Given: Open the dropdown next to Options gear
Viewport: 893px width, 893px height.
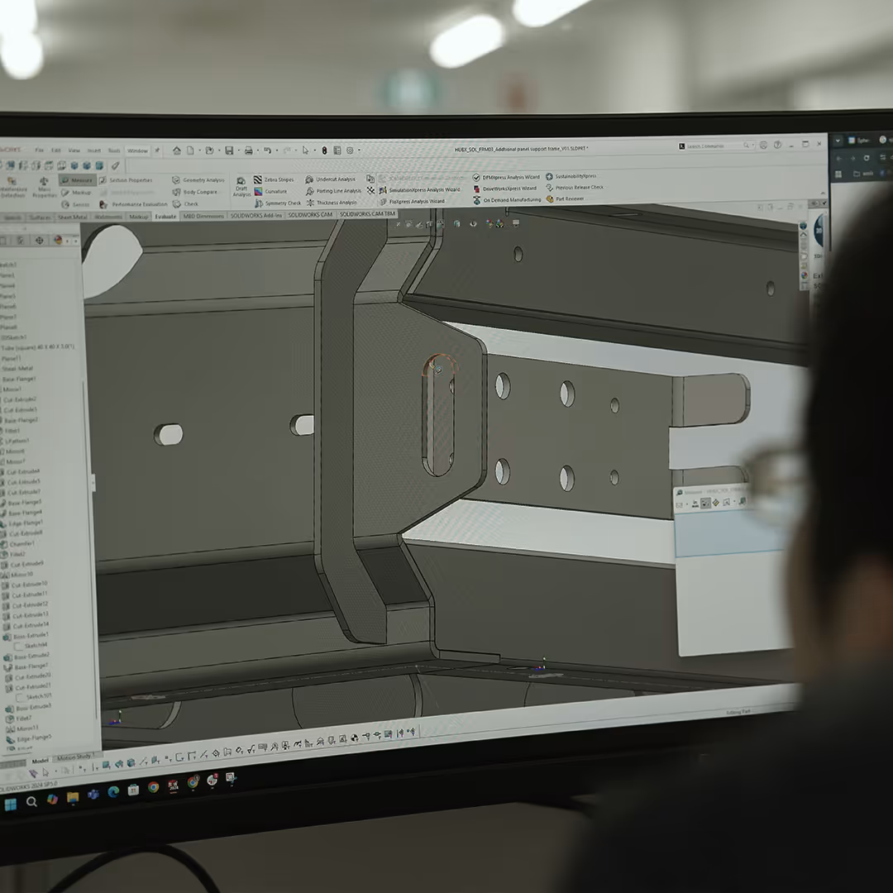Looking at the screenshot, I should coord(359,151).
